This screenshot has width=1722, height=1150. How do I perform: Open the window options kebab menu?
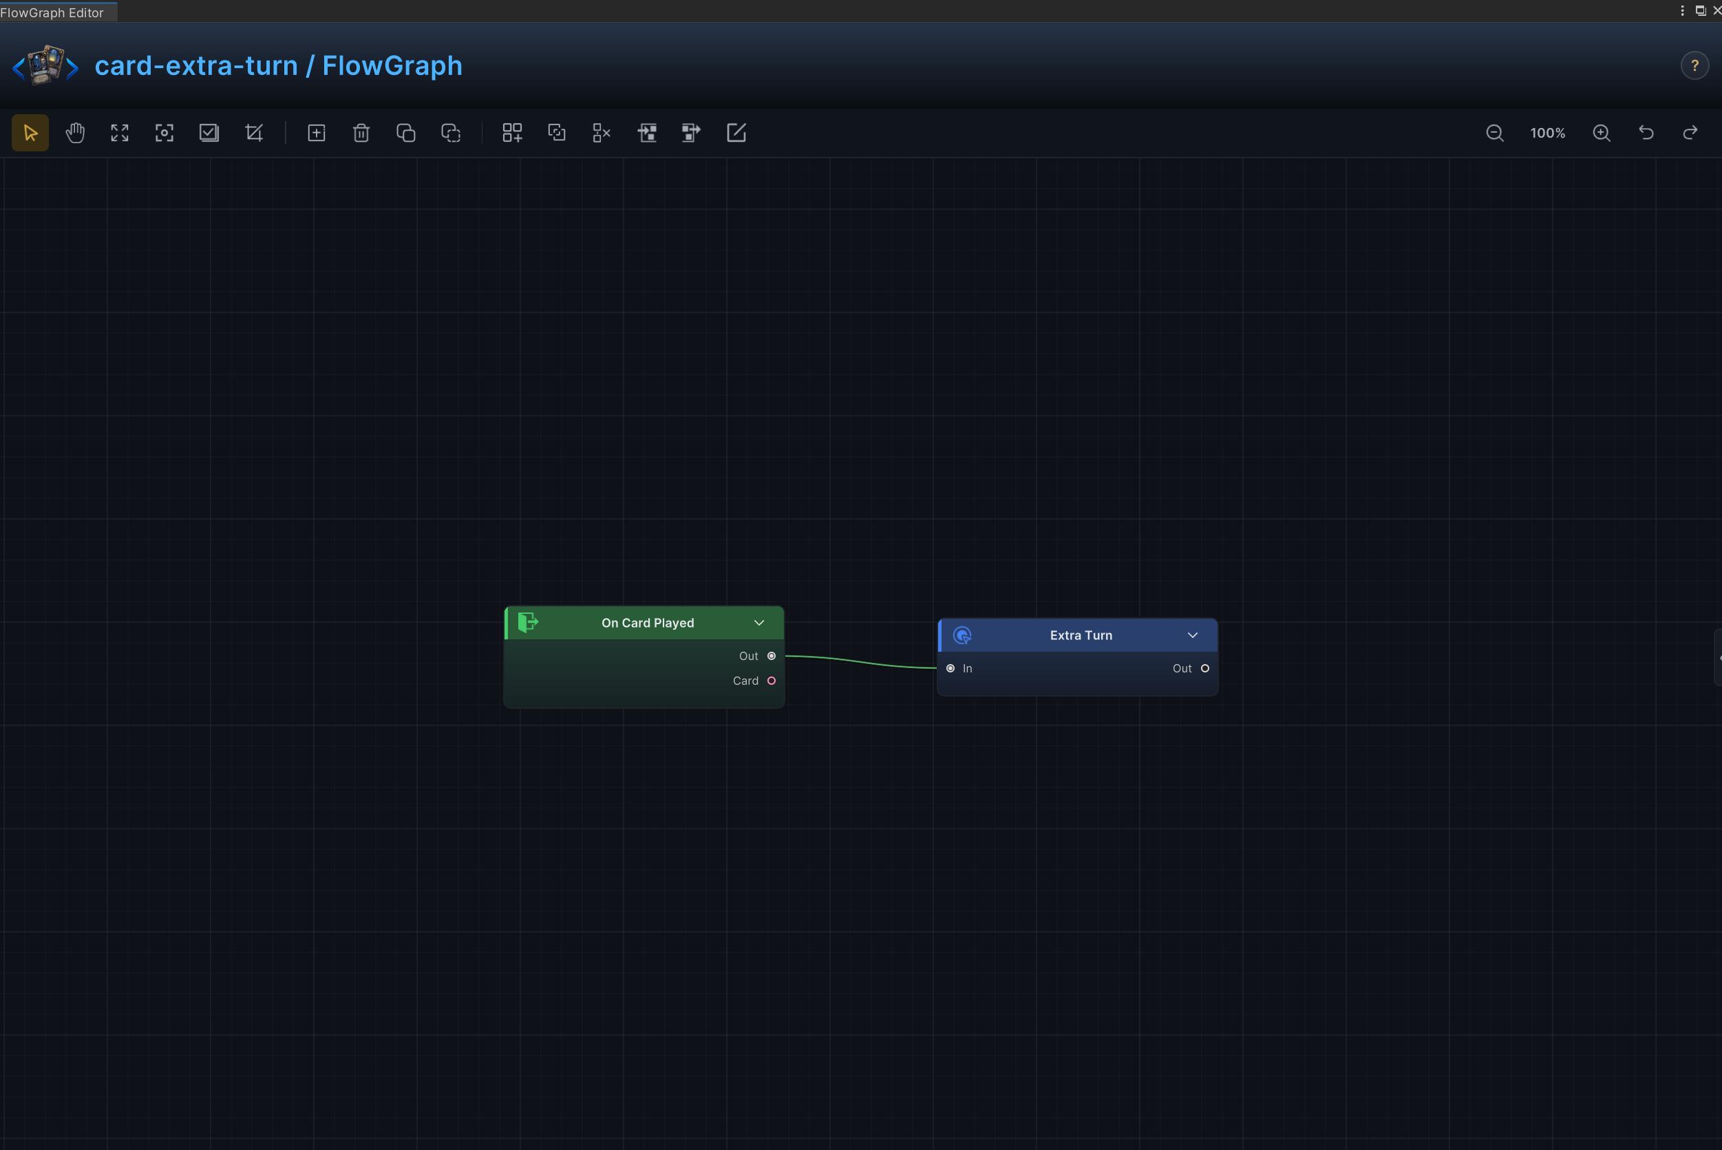pos(1682,10)
